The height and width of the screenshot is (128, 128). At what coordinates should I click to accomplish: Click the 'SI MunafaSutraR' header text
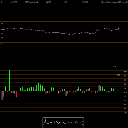[31, 2]
